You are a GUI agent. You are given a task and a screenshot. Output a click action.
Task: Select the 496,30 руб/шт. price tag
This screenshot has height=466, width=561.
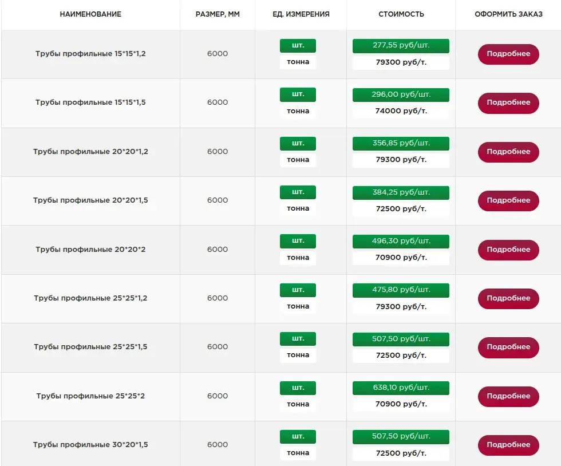click(401, 241)
